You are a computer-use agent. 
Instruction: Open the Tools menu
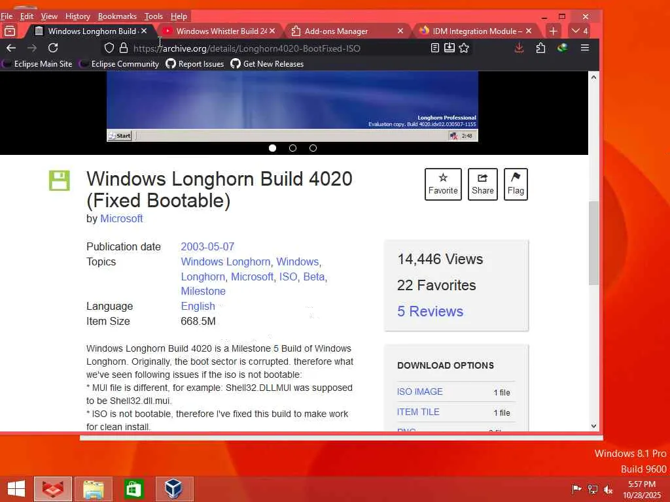153,16
